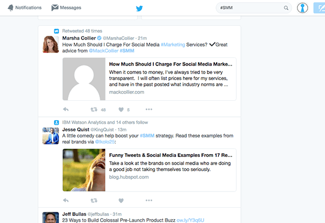This screenshot has width=325, height=223.
Task: Click the 48 retweet count
Action: click(x=103, y=110)
